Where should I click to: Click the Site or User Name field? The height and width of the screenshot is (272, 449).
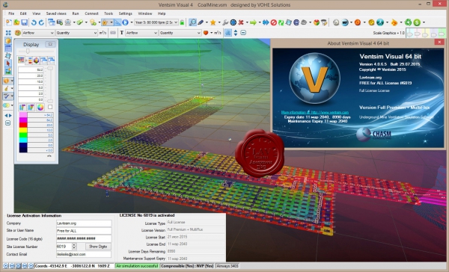(84, 231)
